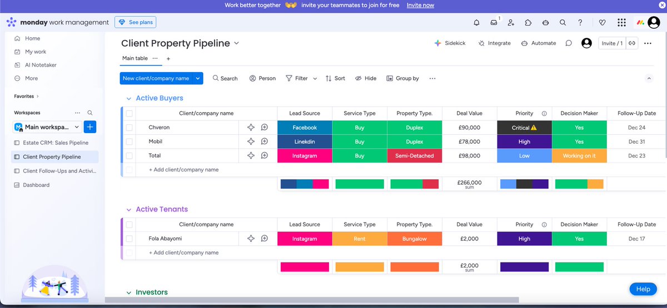Open the Automate center
Image resolution: width=667 pixels, height=308 pixels.
point(538,43)
